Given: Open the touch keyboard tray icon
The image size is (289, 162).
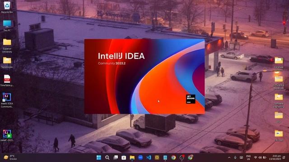Looking at the screenshot, I should pos(241,157).
